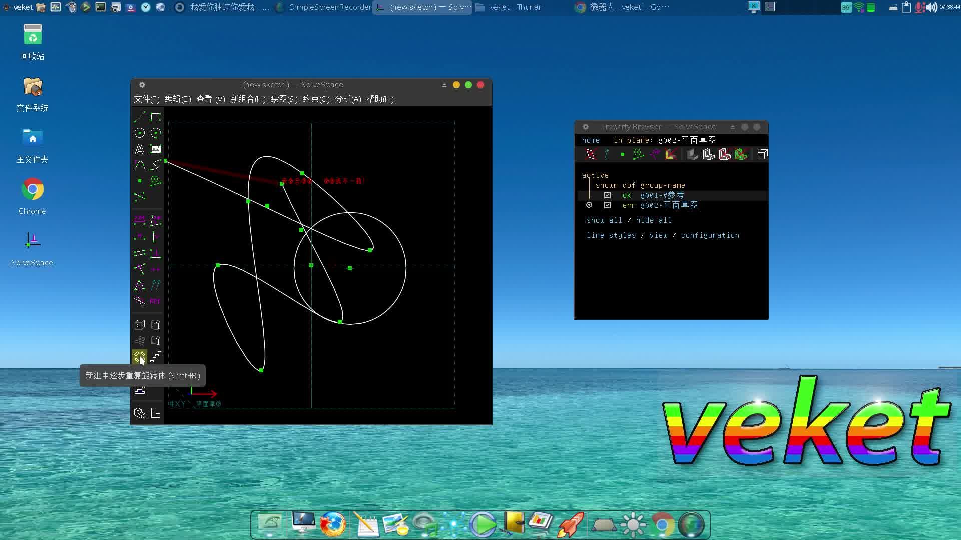Click the hide all link
The height and width of the screenshot is (540, 961).
654,220
